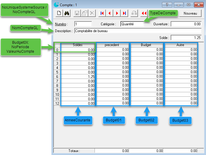Click the help question mark button

[x=167, y=5]
